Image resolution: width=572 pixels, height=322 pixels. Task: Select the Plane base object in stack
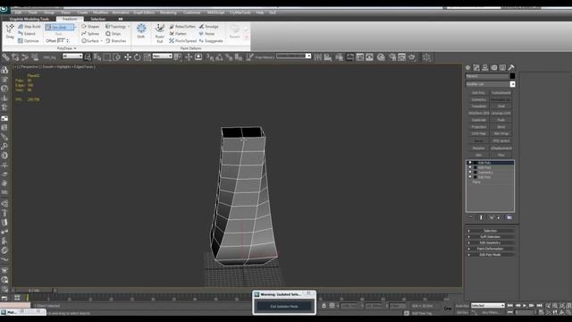click(x=476, y=182)
